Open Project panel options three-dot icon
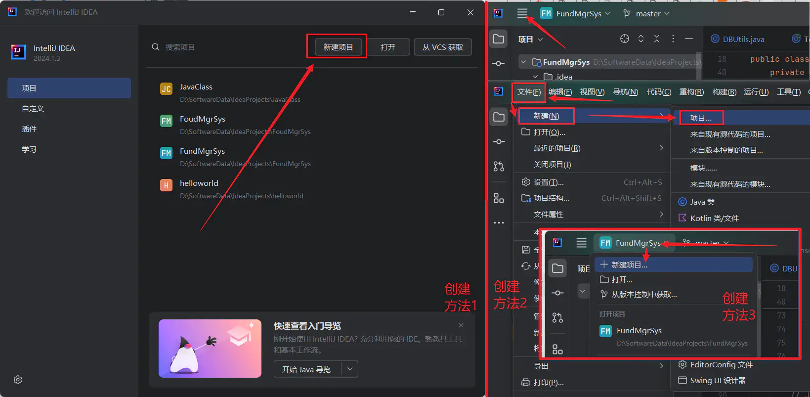The height and width of the screenshot is (397, 810). point(673,39)
